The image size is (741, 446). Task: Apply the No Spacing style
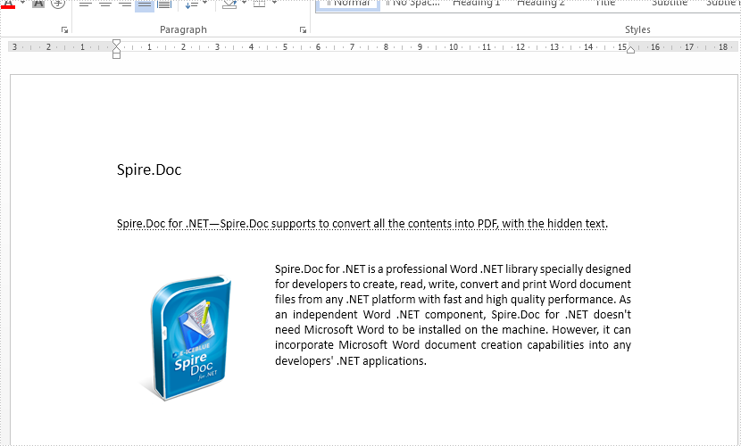(413, 4)
